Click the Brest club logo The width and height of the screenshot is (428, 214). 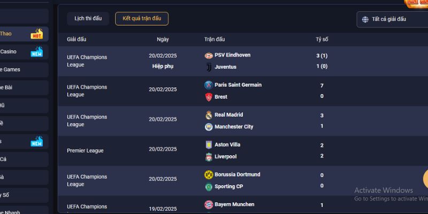point(209,97)
